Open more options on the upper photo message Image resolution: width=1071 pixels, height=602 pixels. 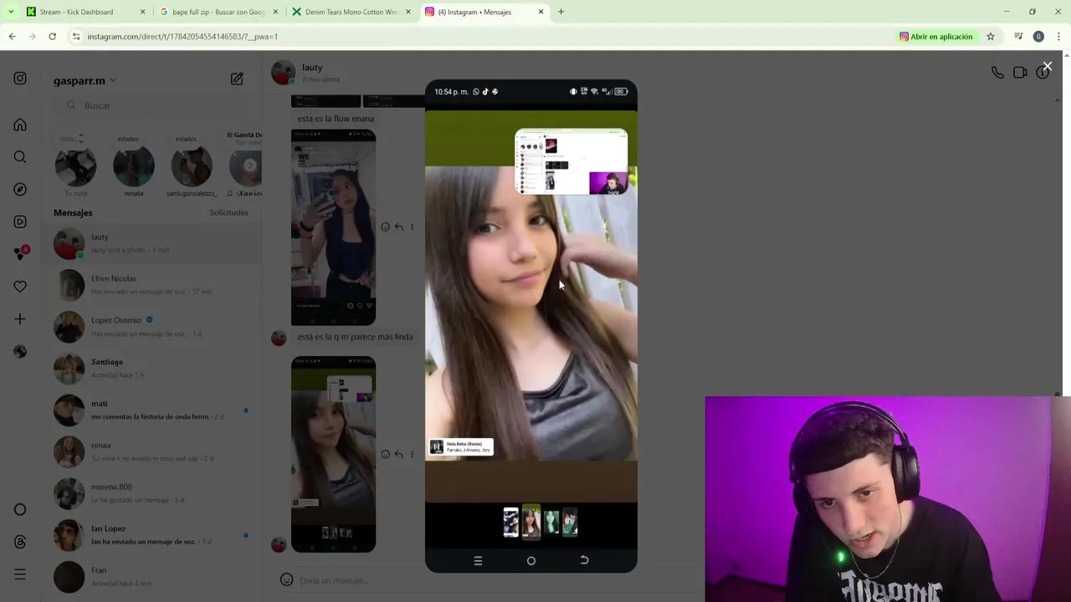coord(412,227)
